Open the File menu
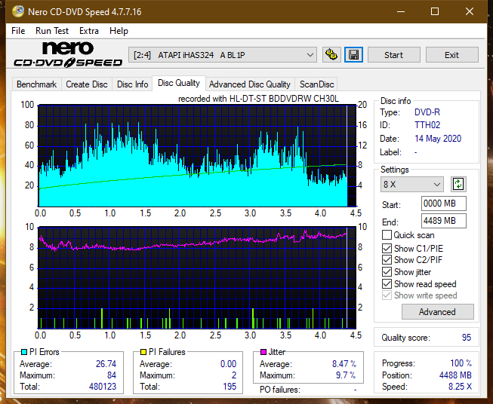 pos(18,31)
